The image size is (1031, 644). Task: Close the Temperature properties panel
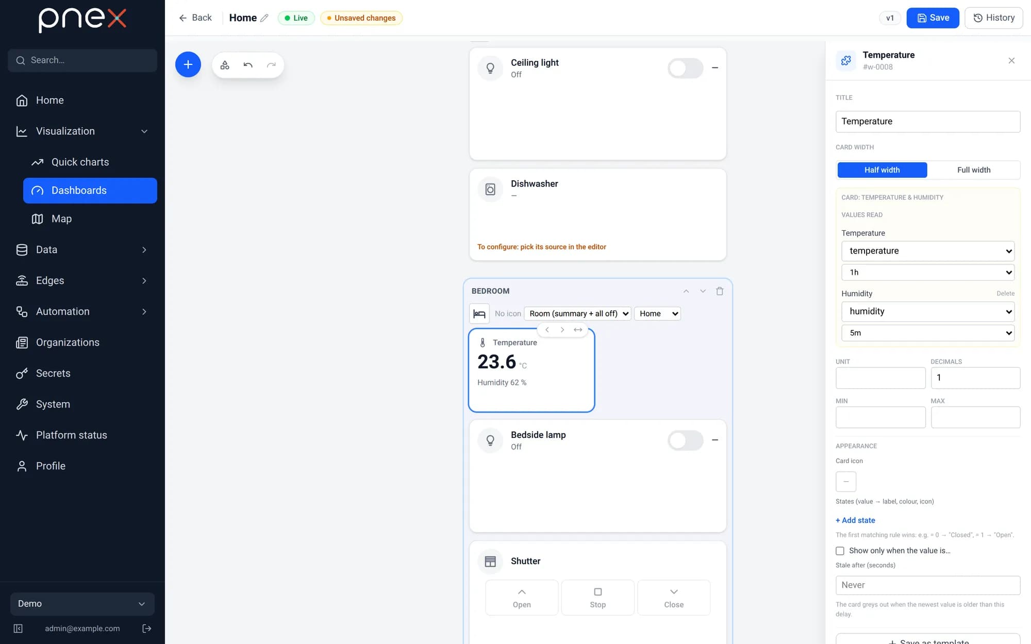pos(1011,61)
